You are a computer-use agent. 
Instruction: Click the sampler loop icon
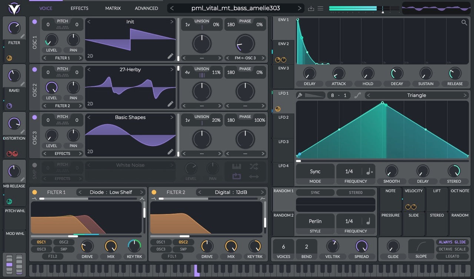pyautogui.click(x=236, y=176)
